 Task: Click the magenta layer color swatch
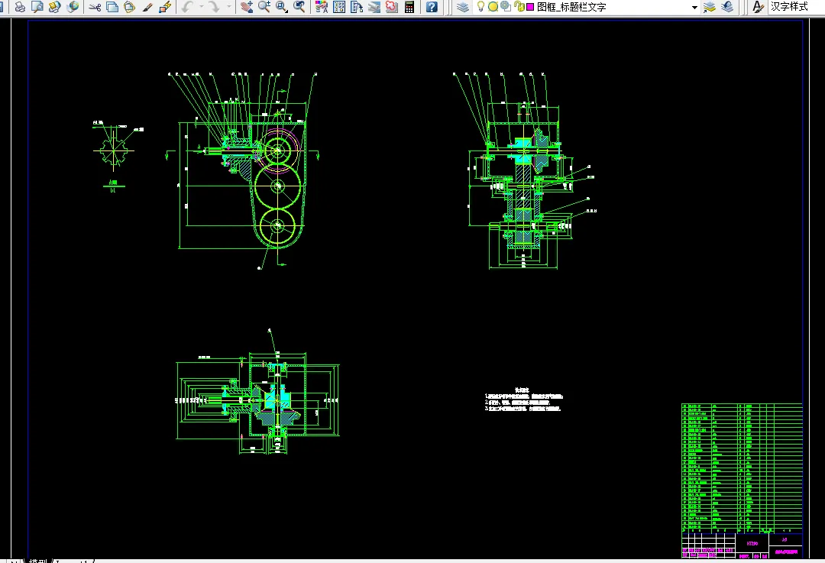coord(530,7)
